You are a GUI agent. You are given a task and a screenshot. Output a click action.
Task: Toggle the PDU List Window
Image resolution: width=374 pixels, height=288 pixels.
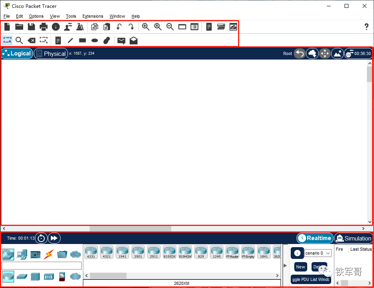(311, 279)
